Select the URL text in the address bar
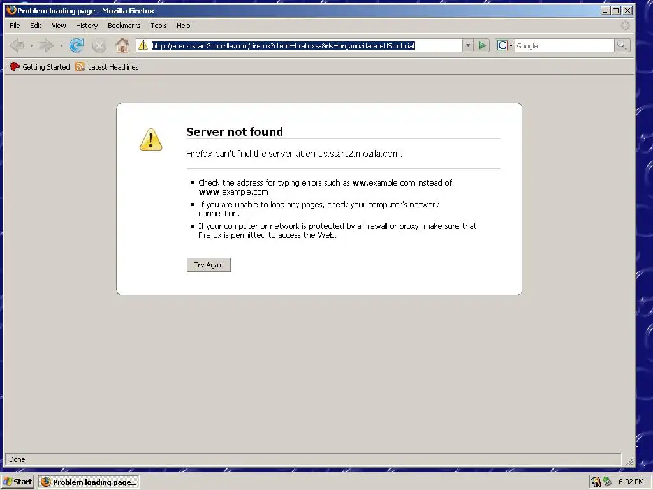 (x=283, y=46)
